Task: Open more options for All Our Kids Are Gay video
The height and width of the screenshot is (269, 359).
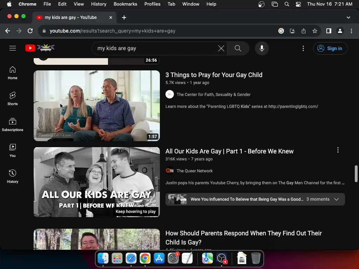Action: [338, 150]
